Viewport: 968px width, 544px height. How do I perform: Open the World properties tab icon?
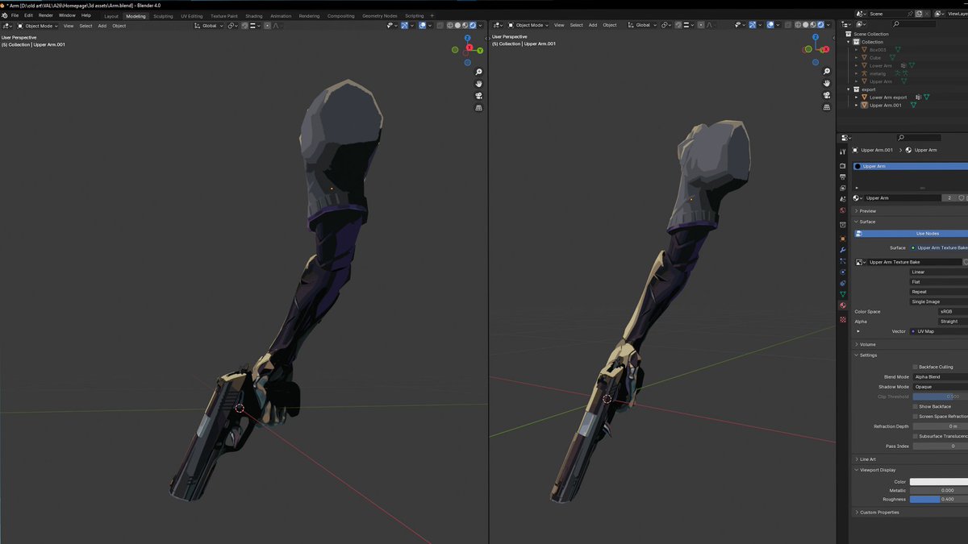tap(843, 210)
